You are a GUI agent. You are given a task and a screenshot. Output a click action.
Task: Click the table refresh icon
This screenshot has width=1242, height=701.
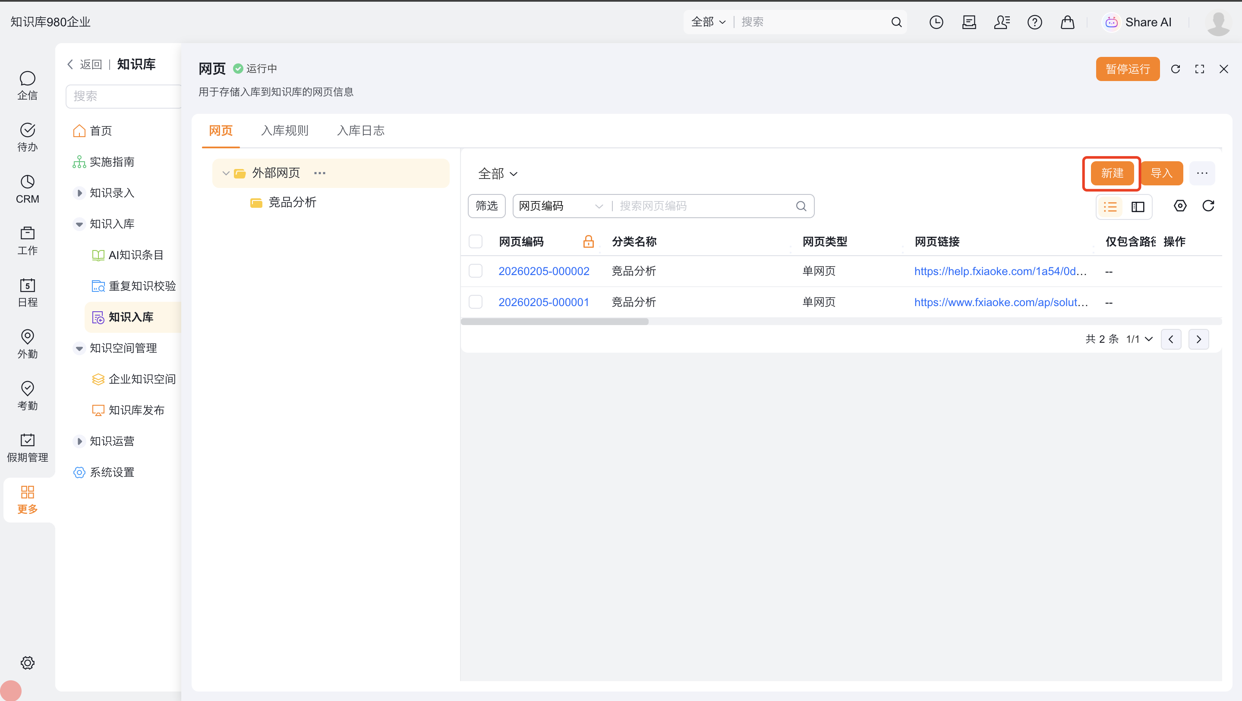[1208, 206]
